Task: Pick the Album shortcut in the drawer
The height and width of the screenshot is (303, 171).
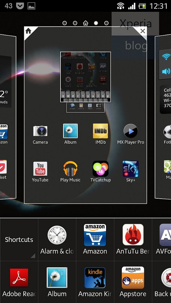Action: pyautogui.click(x=57, y=282)
